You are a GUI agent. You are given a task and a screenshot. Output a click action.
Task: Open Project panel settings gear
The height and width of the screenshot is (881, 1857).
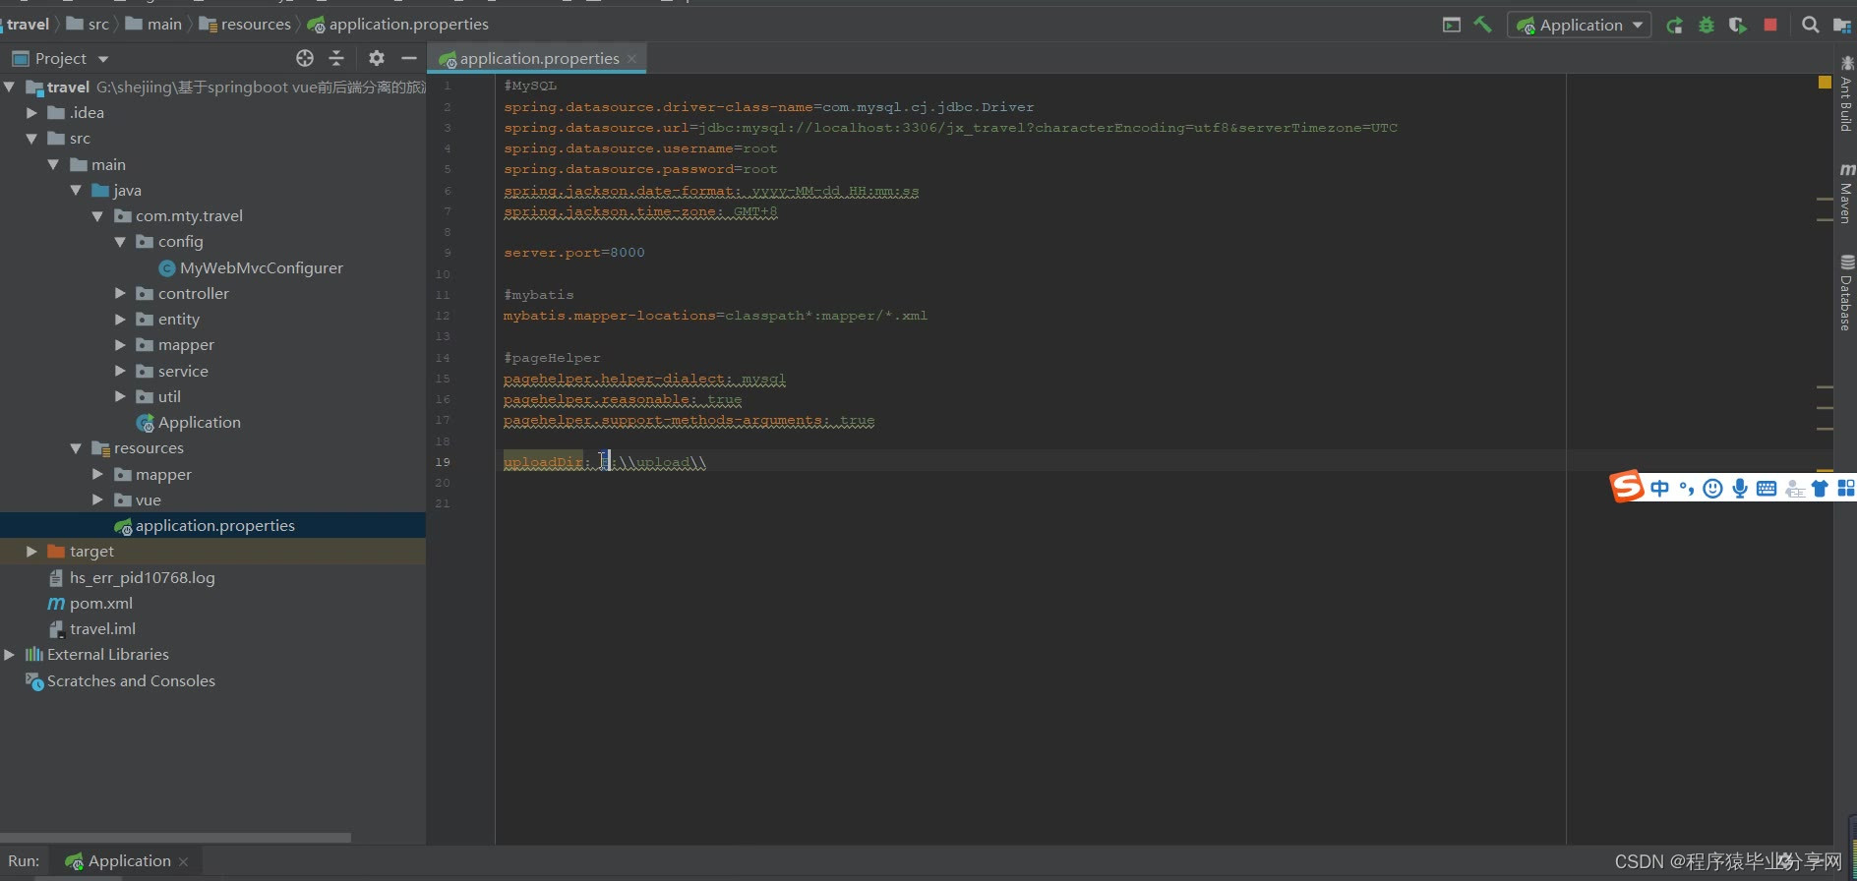(377, 58)
